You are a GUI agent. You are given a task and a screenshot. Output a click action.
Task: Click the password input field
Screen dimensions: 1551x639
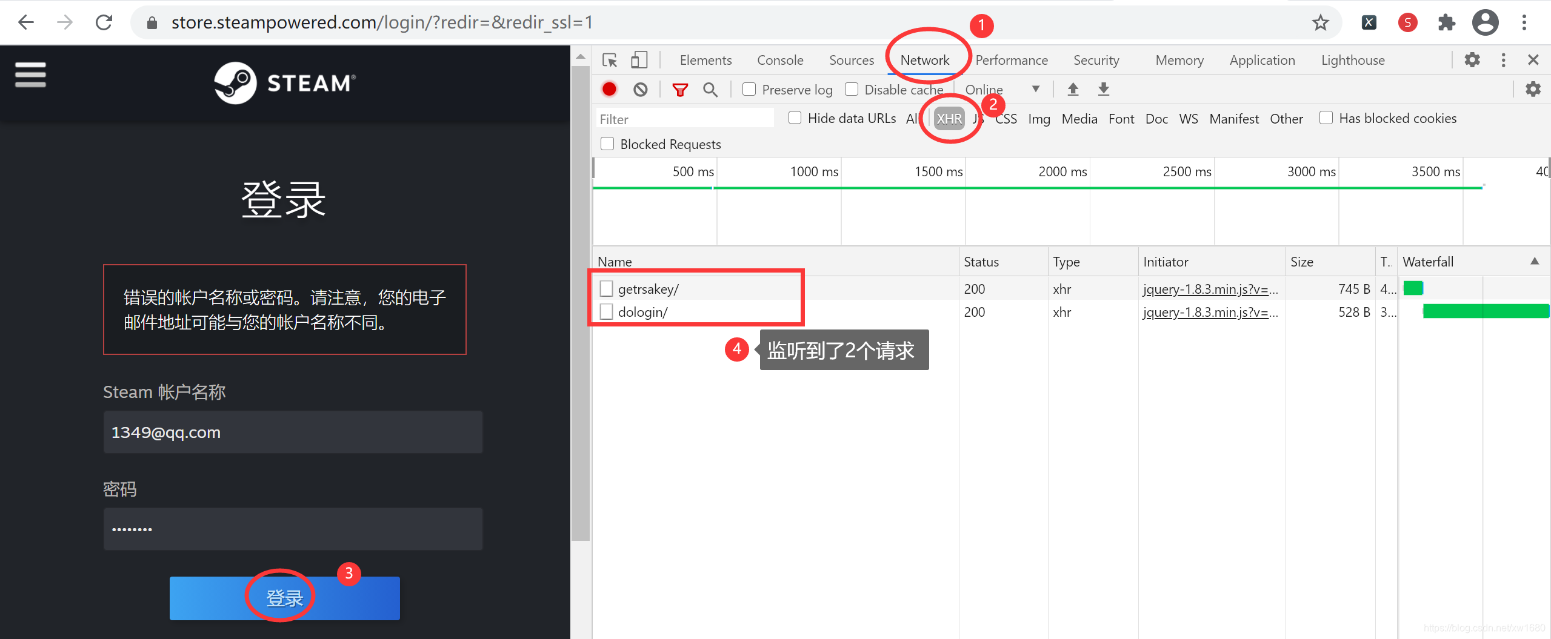(293, 529)
